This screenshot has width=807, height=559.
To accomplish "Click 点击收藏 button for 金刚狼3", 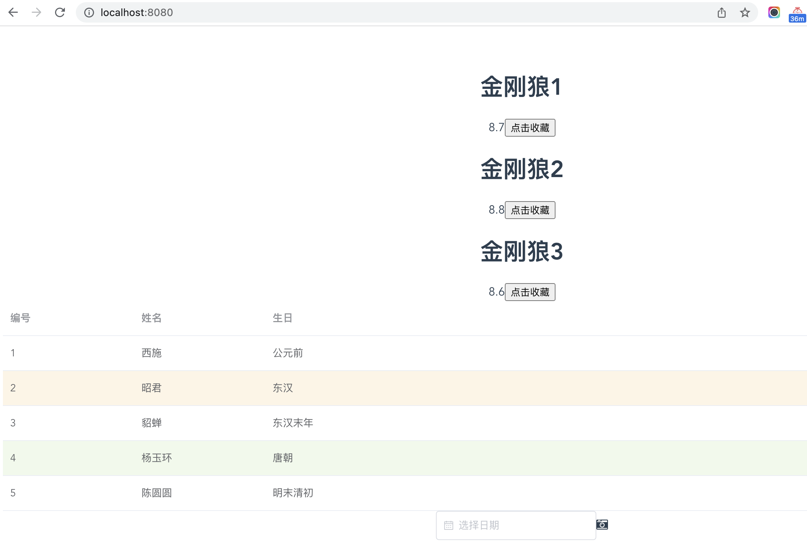I will [x=530, y=292].
